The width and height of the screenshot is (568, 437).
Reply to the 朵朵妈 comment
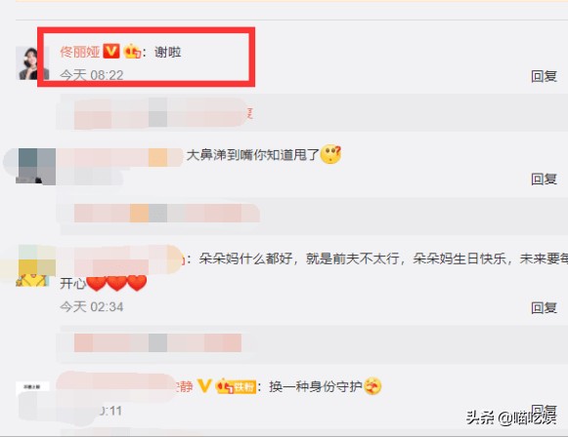tap(544, 308)
